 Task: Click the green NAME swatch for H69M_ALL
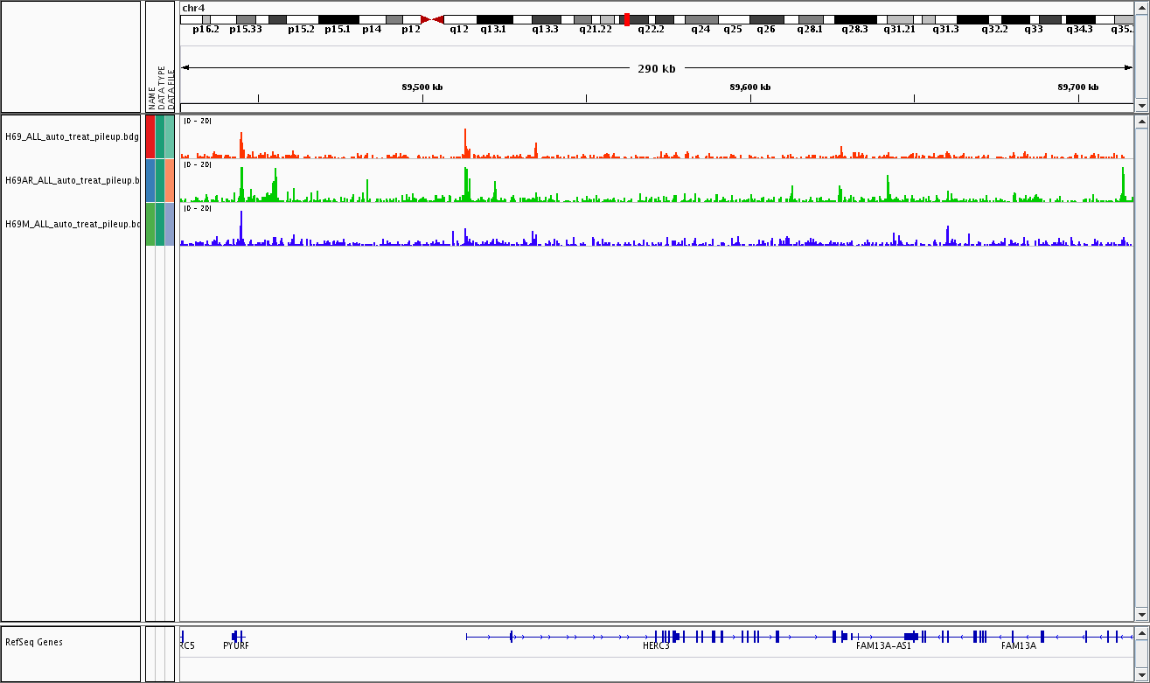click(x=150, y=224)
